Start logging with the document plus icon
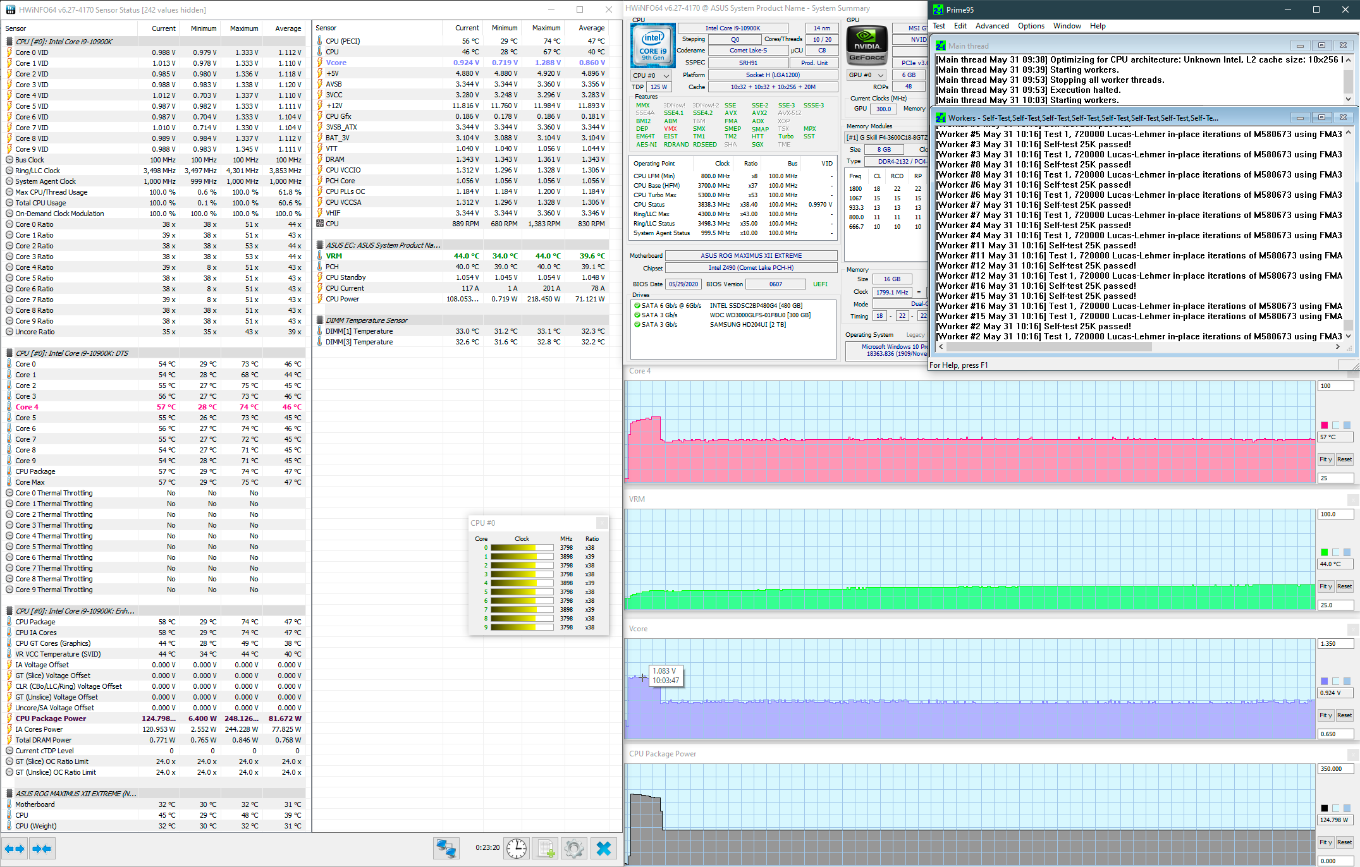 tap(545, 848)
